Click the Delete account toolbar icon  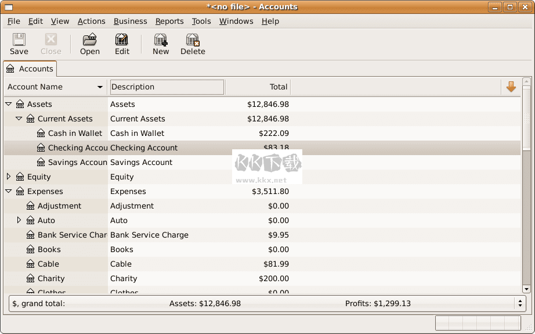coord(193,40)
